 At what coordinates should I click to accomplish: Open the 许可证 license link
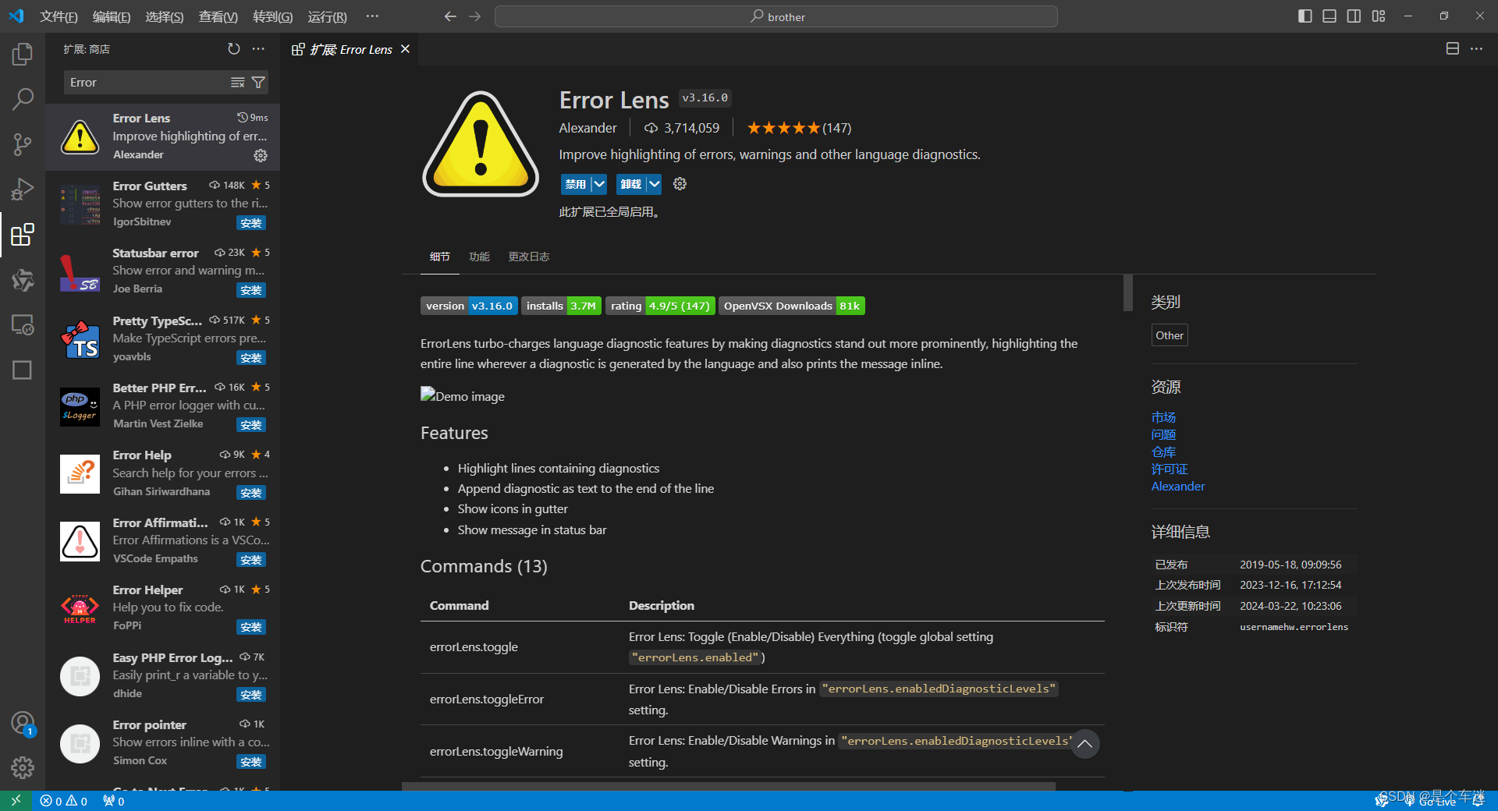coord(1170,469)
